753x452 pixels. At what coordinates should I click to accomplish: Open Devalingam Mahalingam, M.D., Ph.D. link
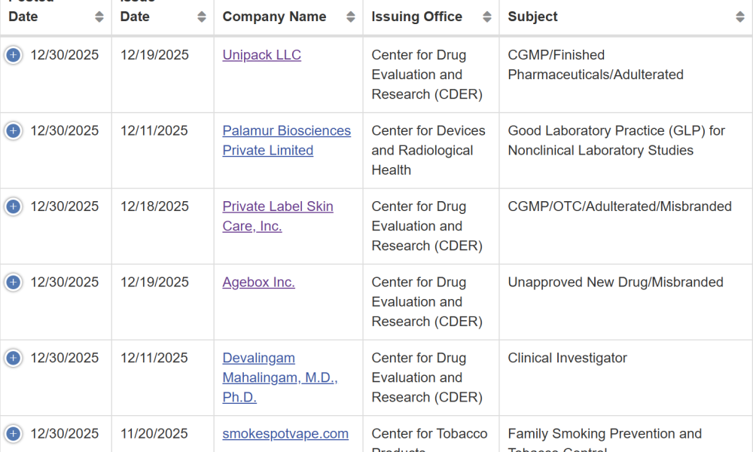coord(280,377)
